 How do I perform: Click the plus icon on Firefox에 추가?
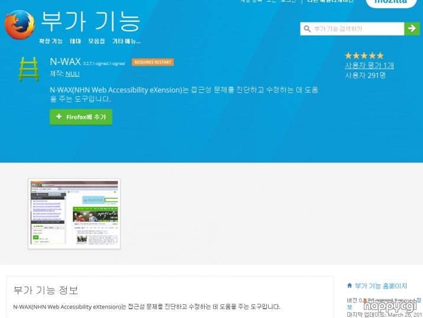point(59,116)
